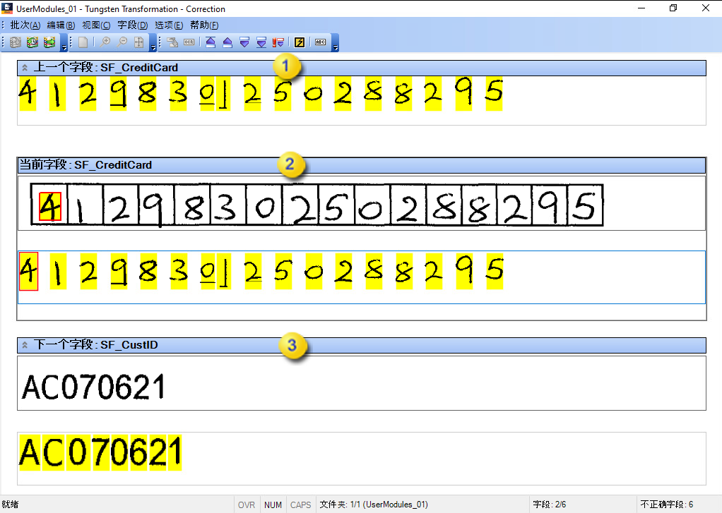
Task: Click the OCR toolbar icon
Action: pos(189,42)
